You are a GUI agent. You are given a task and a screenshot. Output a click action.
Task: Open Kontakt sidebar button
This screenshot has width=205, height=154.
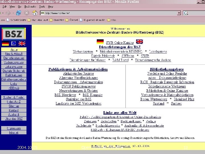click(14, 110)
